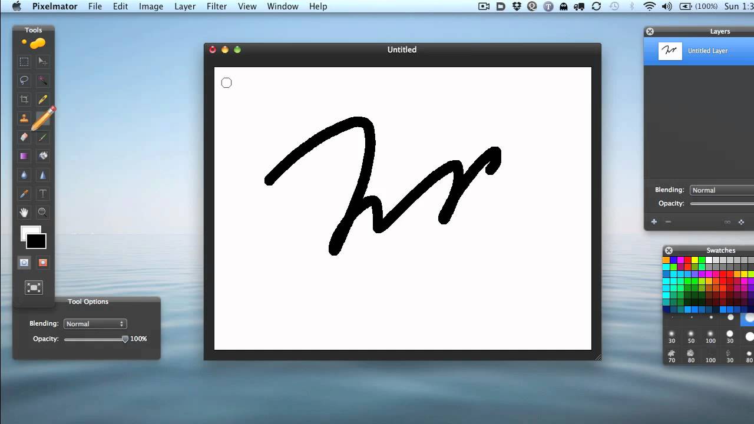Select the Clone Stamp tool
This screenshot has height=424, width=754.
click(x=24, y=118)
